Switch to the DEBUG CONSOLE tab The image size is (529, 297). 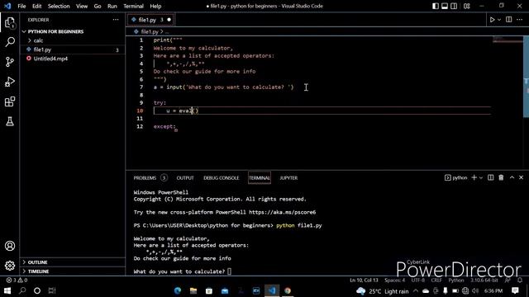pyautogui.click(x=221, y=178)
